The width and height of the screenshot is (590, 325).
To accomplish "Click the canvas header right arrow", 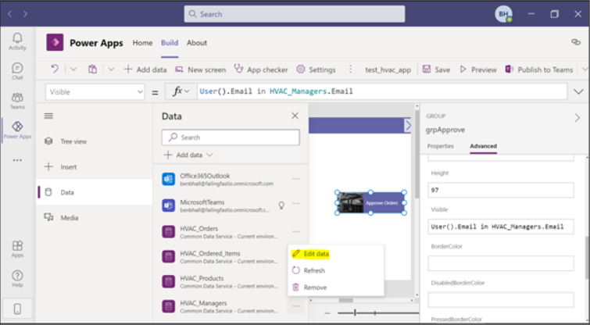I will [407, 125].
